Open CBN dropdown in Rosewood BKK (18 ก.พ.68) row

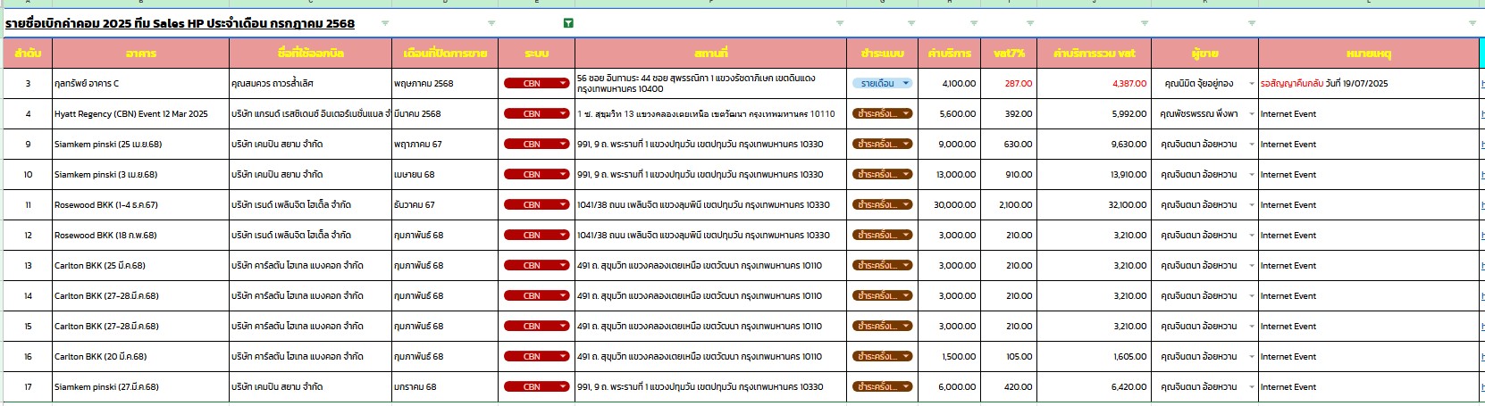click(562, 236)
